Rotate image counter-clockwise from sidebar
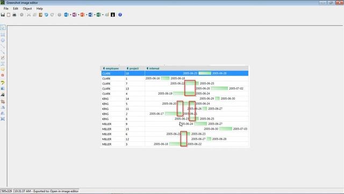Image resolution: width=344 pixels, height=194 pixels. 3,113
